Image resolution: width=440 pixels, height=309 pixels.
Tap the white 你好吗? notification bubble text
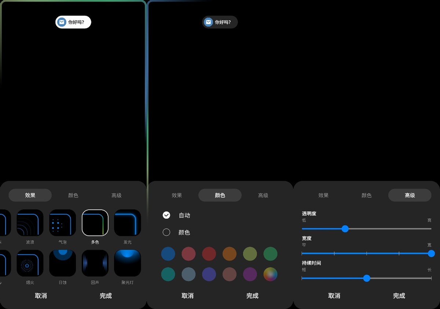point(76,22)
